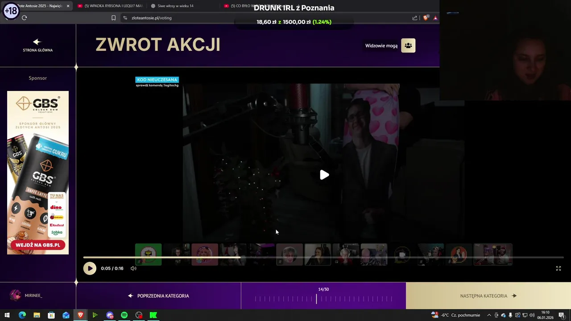Go to POPRZEDNIA KATEGORIA

[158, 296]
